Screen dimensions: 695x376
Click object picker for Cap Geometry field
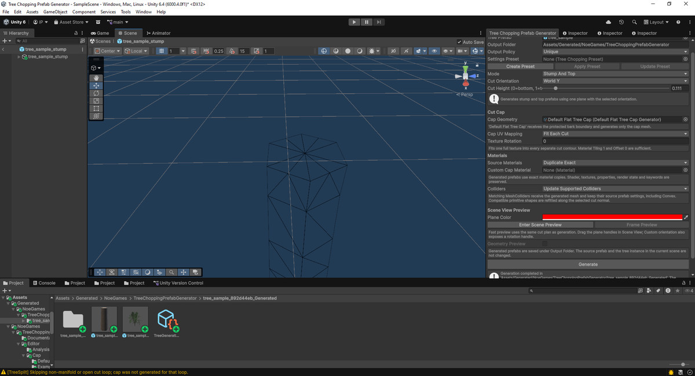(x=686, y=120)
